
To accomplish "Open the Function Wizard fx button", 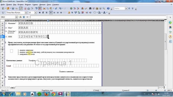I will [x=21, y=17].
